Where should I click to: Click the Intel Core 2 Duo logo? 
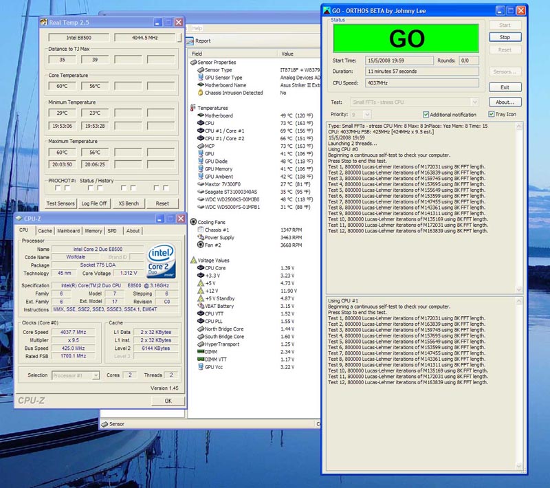(161, 261)
